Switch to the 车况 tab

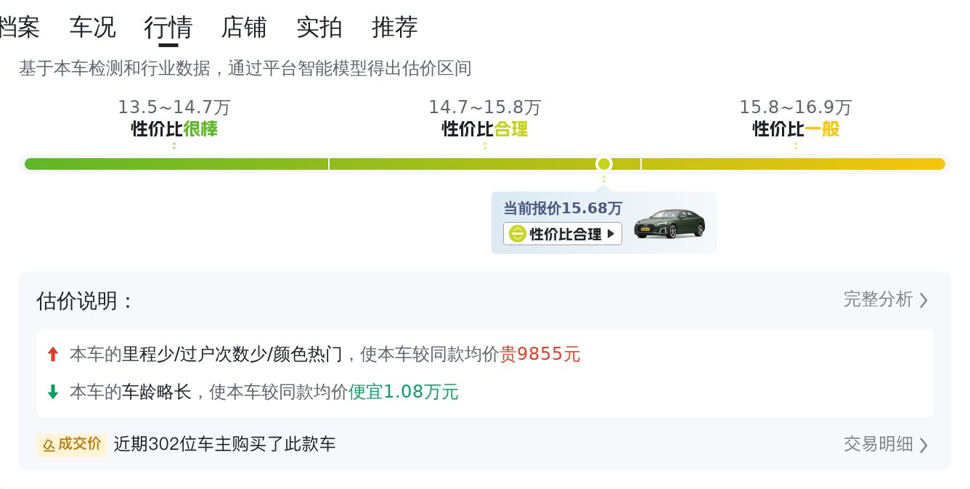tap(92, 28)
